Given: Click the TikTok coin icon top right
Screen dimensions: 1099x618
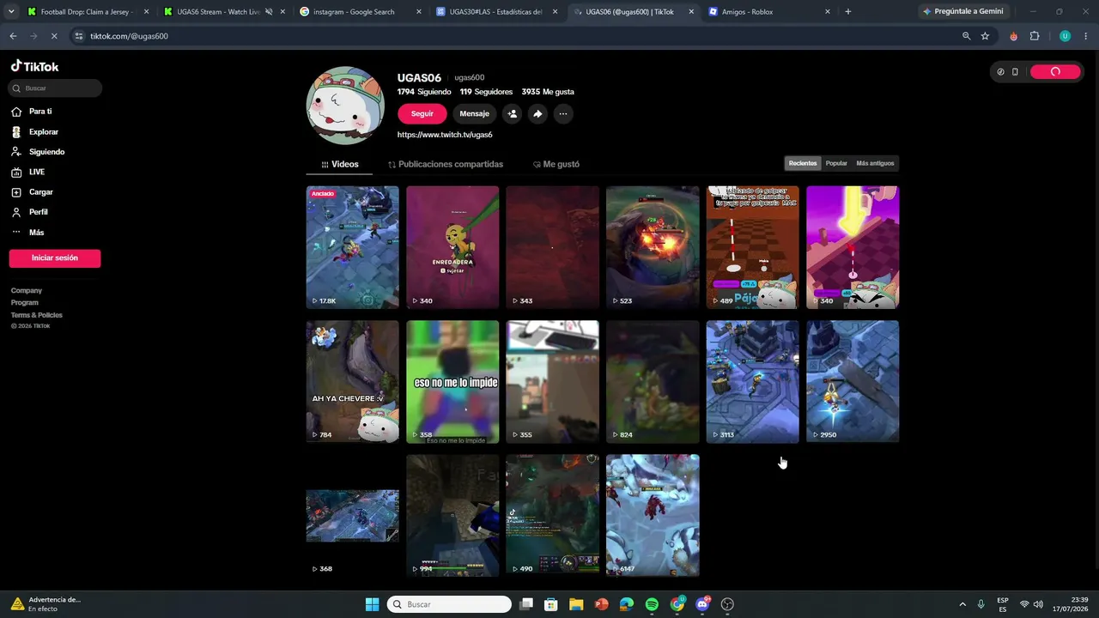Looking at the screenshot, I should click(x=1000, y=72).
